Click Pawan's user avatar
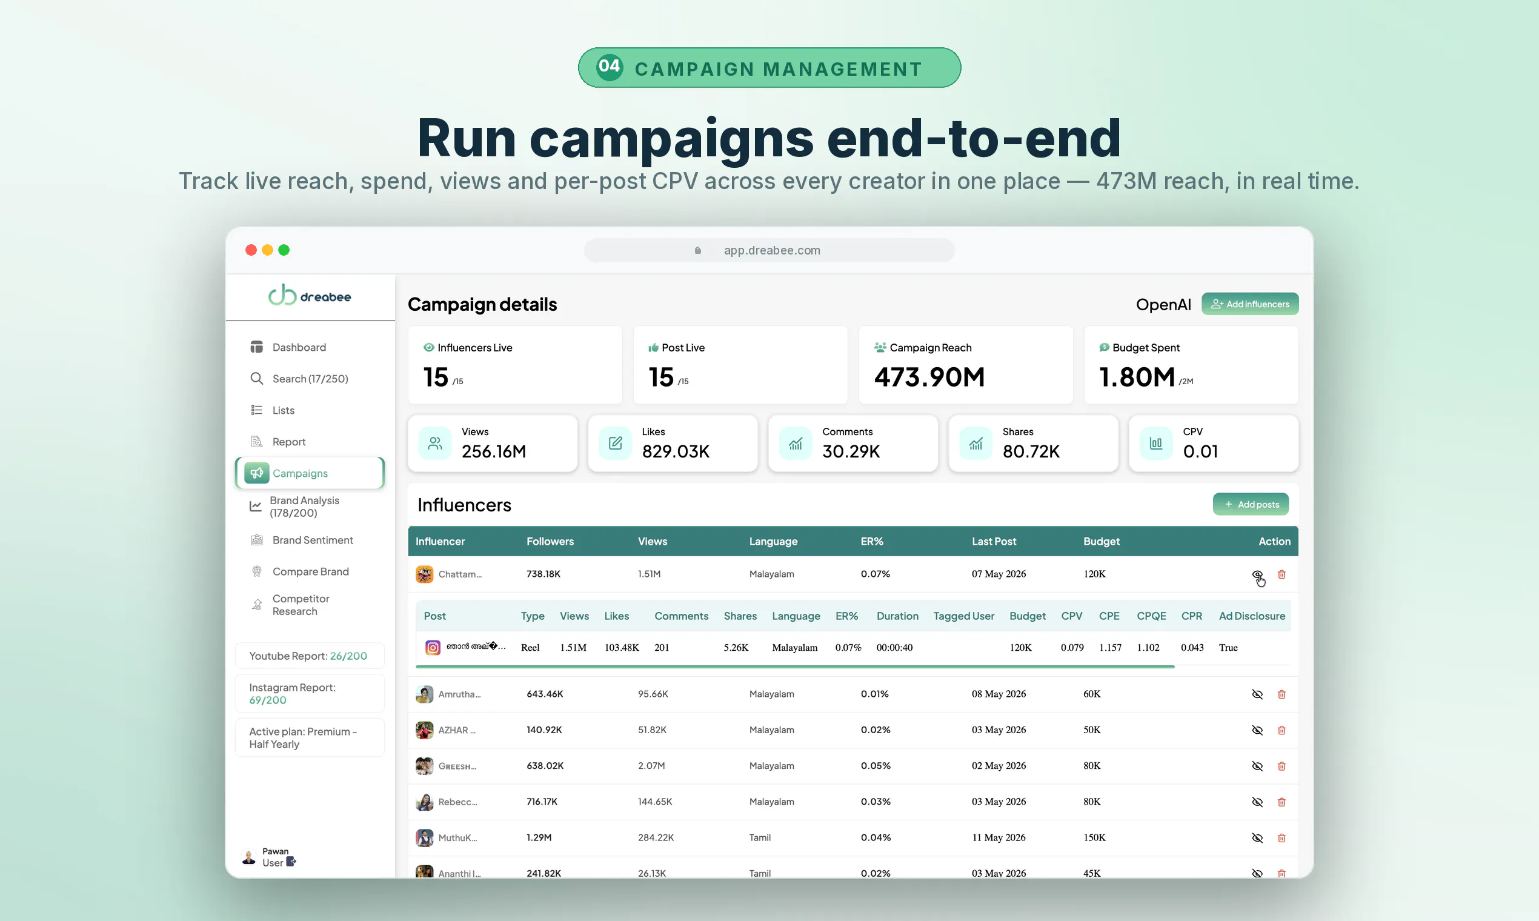The height and width of the screenshot is (921, 1539). pos(249,858)
